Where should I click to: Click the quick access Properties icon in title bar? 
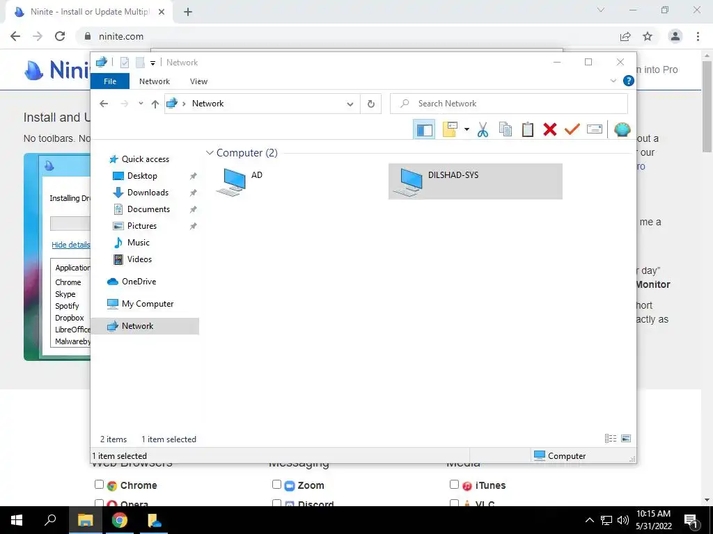tap(125, 62)
